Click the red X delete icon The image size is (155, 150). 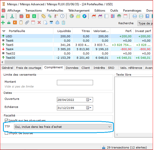tap(39, 23)
